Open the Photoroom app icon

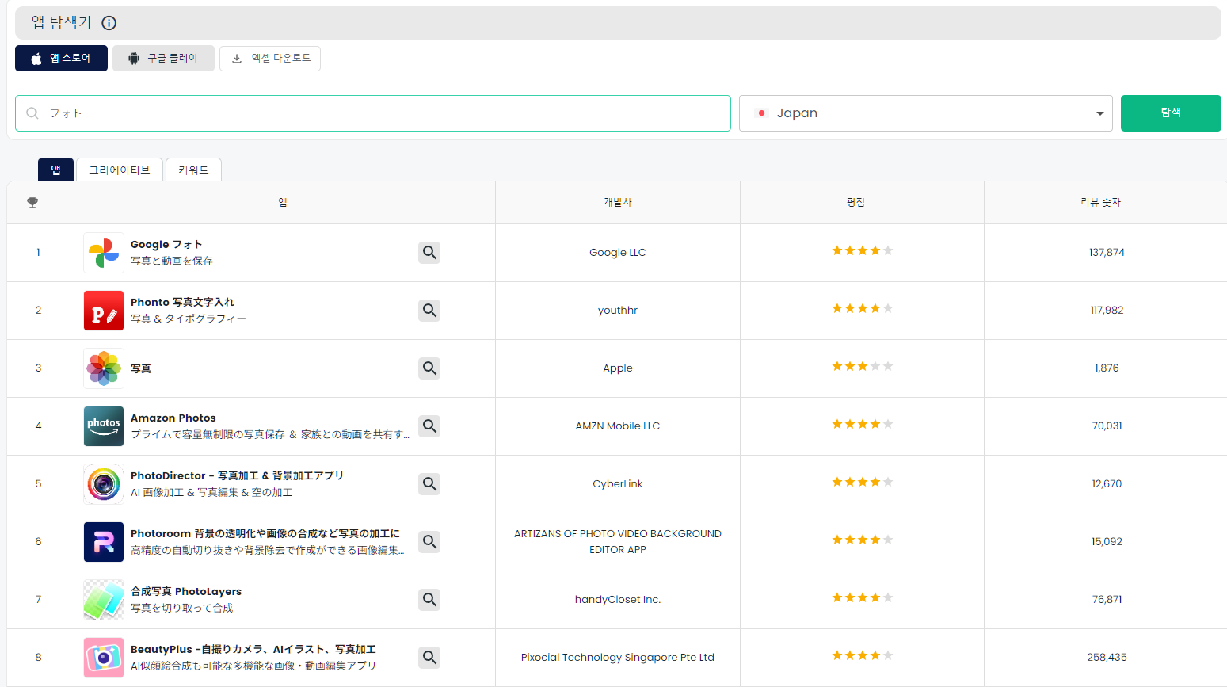coord(104,542)
